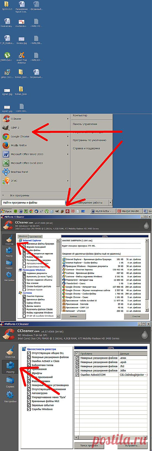Open Microsoft Office Word 2003 entry
The image size is (152, 451).
[x=35, y=154]
